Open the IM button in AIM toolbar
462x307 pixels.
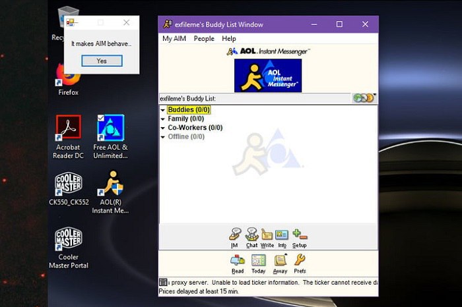click(235, 238)
